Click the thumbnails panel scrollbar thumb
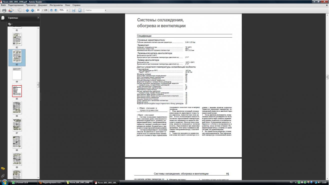Viewport: 329px width, 185px height. point(38,85)
